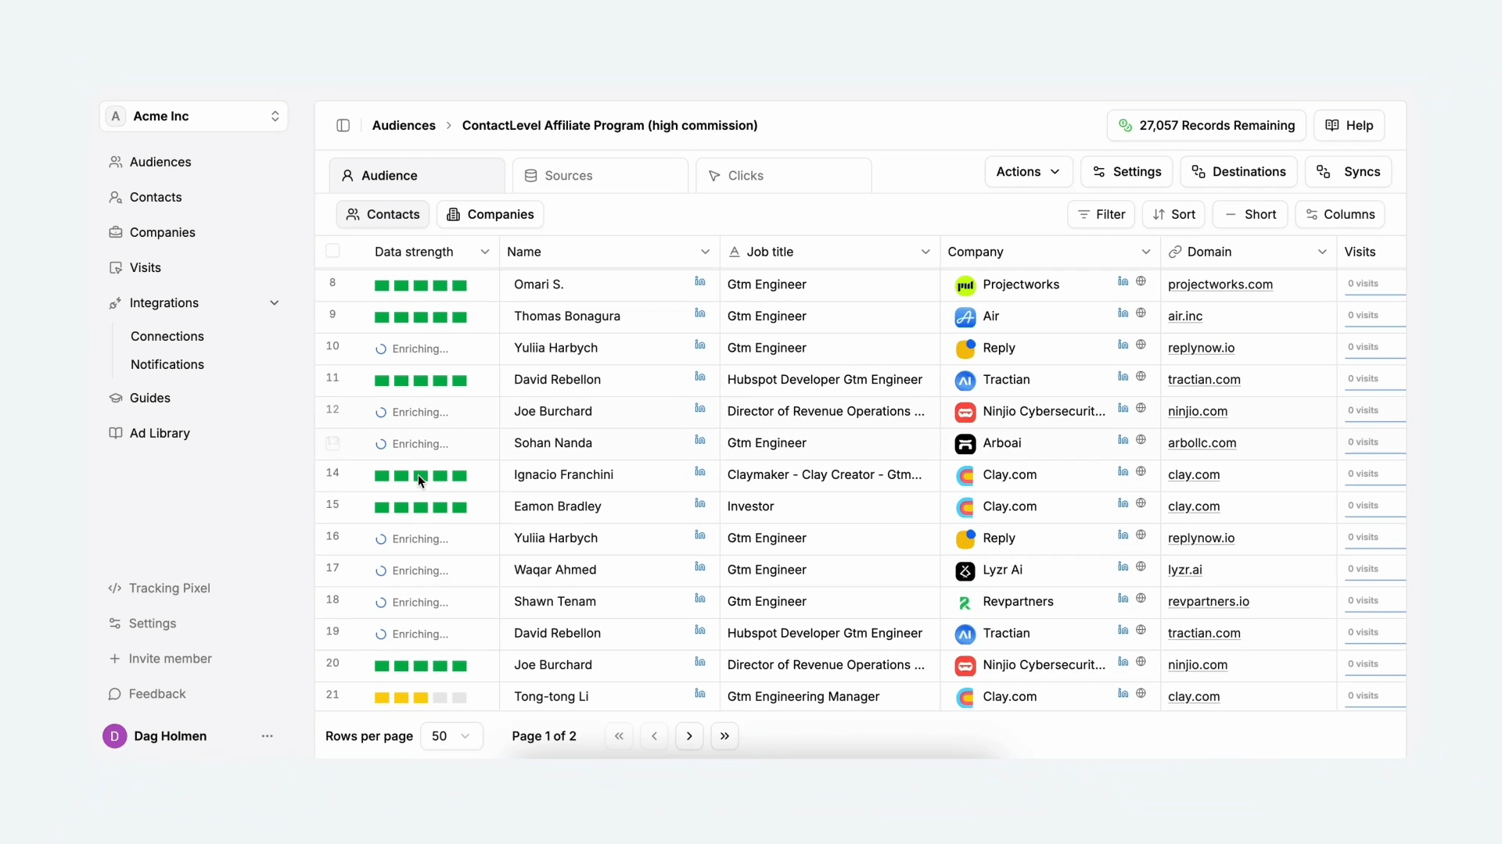Toggle the Short view button
The height and width of the screenshot is (844, 1502).
coord(1250,214)
